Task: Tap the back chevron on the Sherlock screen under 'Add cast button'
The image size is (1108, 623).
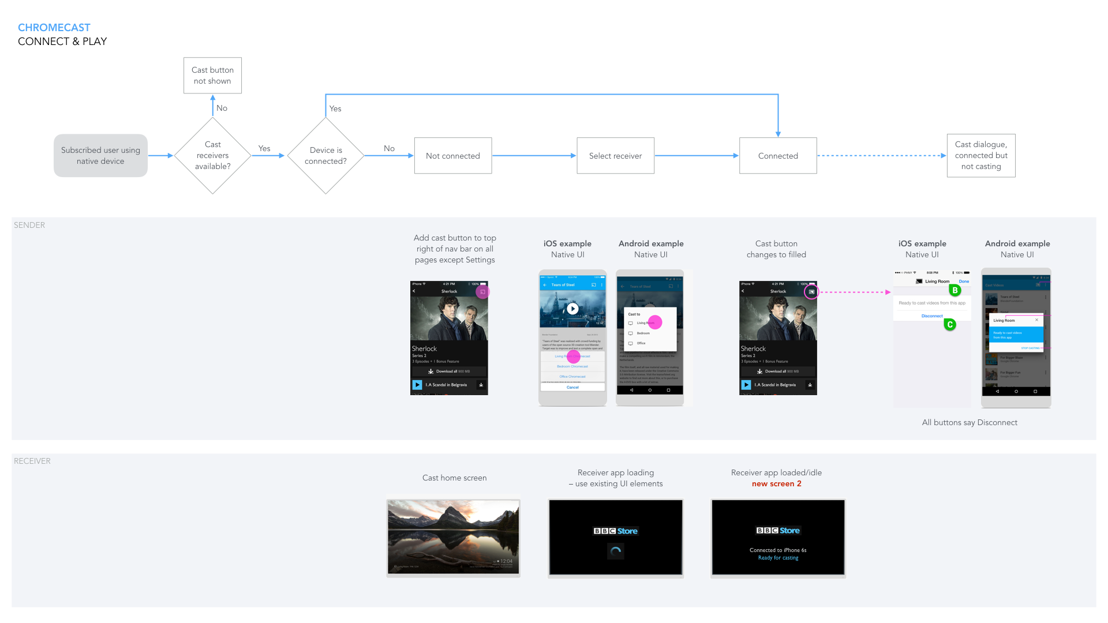Action: coord(414,291)
